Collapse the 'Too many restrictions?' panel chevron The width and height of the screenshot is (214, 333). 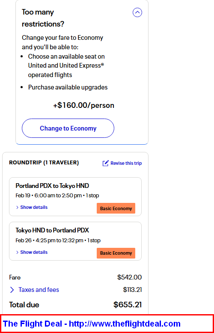(x=137, y=12)
